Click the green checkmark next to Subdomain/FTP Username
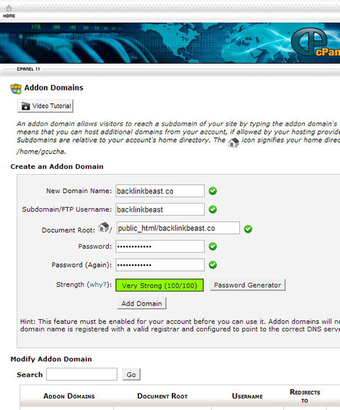The height and width of the screenshot is (410, 340). pyautogui.click(x=213, y=209)
